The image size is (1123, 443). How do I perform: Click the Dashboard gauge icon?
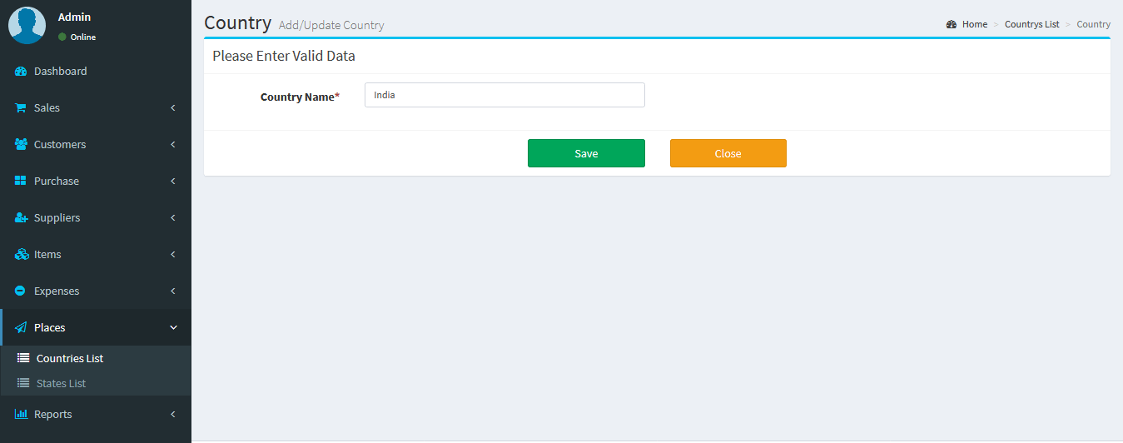pyautogui.click(x=22, y=72)
